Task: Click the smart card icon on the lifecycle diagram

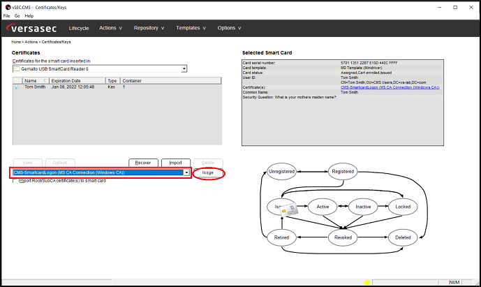Action: [x=290, y=209]
